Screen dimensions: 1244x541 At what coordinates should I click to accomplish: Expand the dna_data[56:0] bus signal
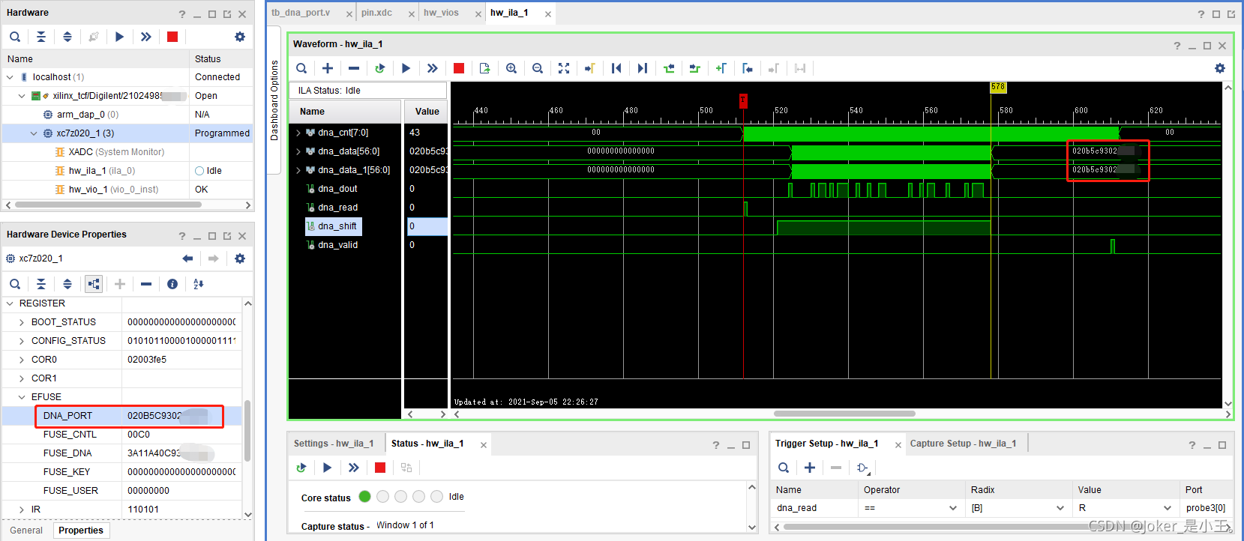click(x=298, y=151)
